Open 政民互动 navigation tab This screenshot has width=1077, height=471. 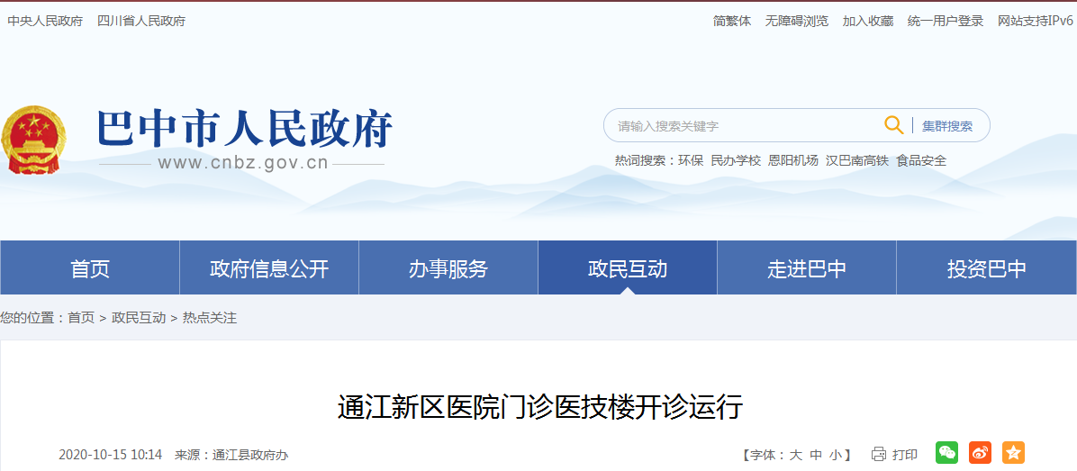pyautogui.click(x=628, y=268)
